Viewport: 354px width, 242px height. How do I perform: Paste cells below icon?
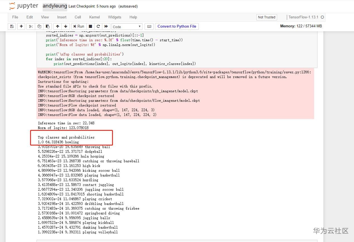tap(48, 26)
